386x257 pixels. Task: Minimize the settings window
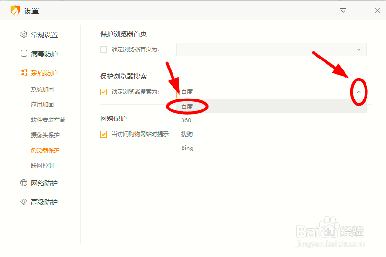pos(360,13)
